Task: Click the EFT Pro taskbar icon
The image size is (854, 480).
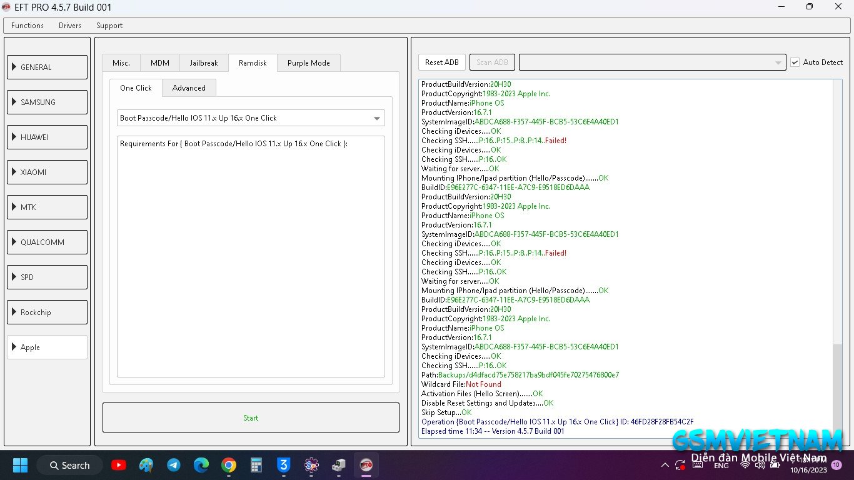Action: (x=366, y=465)
